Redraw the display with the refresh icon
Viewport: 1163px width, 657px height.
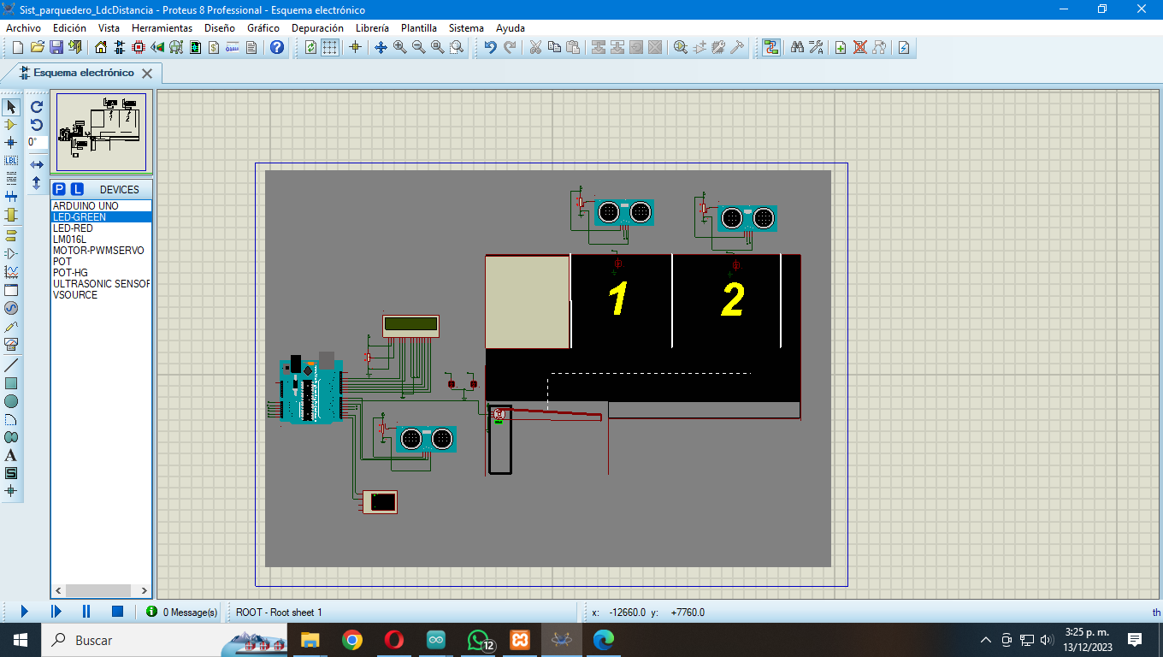[x=310, y=47]
